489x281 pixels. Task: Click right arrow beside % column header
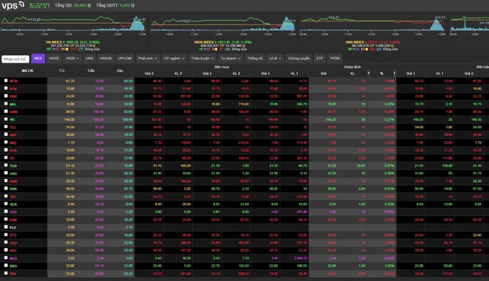tap(394, 73)
